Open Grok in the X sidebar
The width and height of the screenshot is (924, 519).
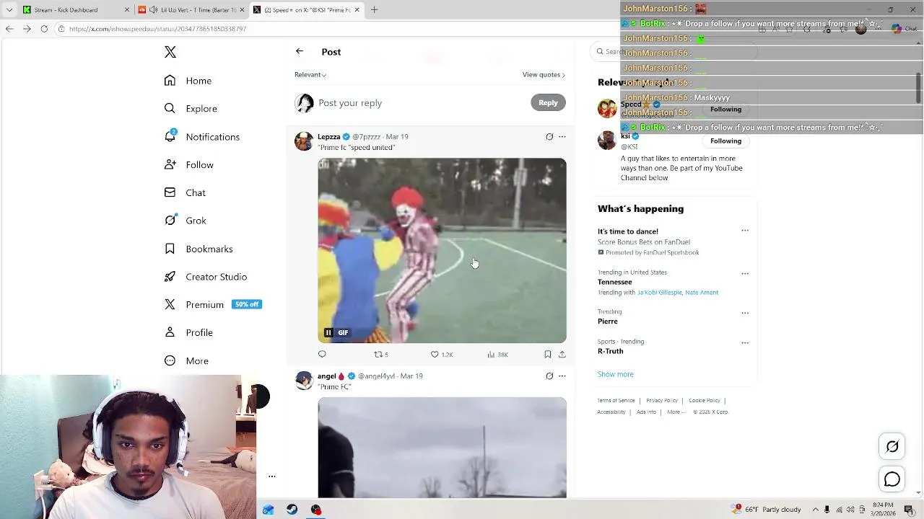click(x=186, y=221)
